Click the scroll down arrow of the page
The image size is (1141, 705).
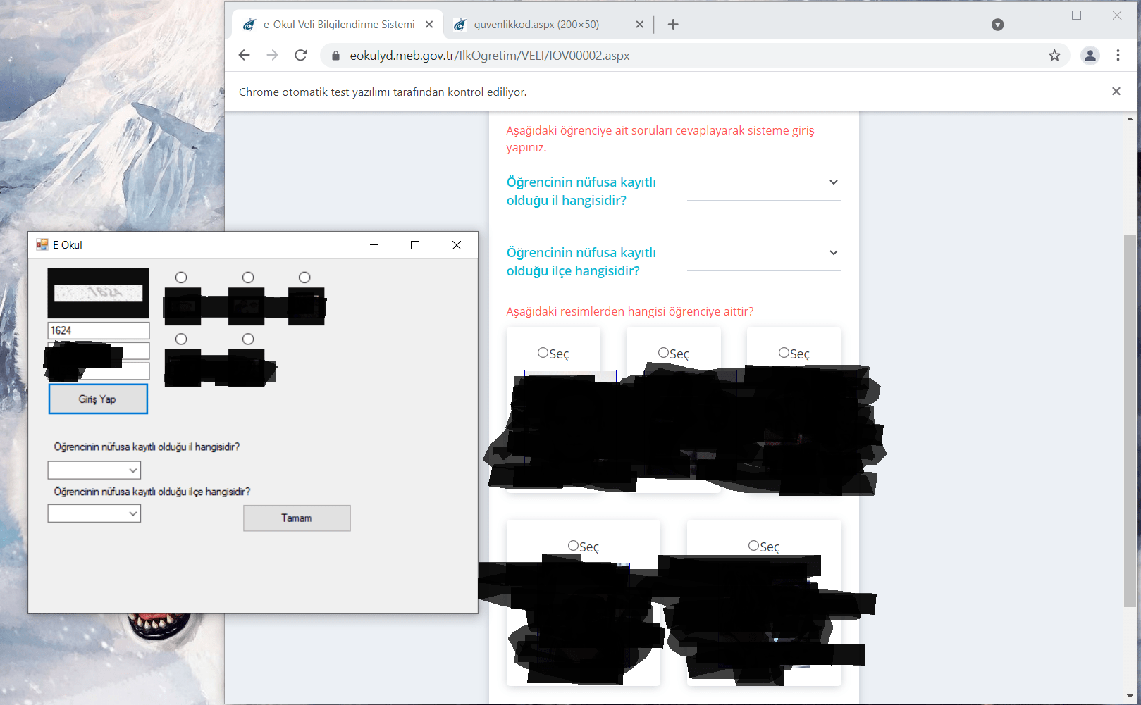click(1130, 696)
